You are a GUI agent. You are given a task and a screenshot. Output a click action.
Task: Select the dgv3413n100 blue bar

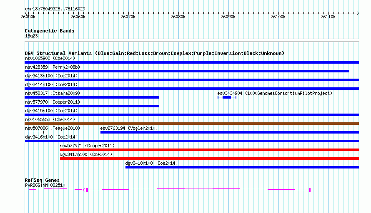pyautogui.click(x=192, y=80)
